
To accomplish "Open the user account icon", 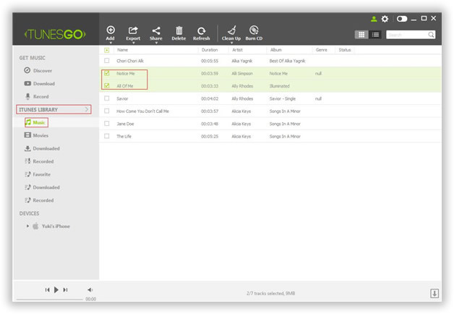I will pos(374,19).
